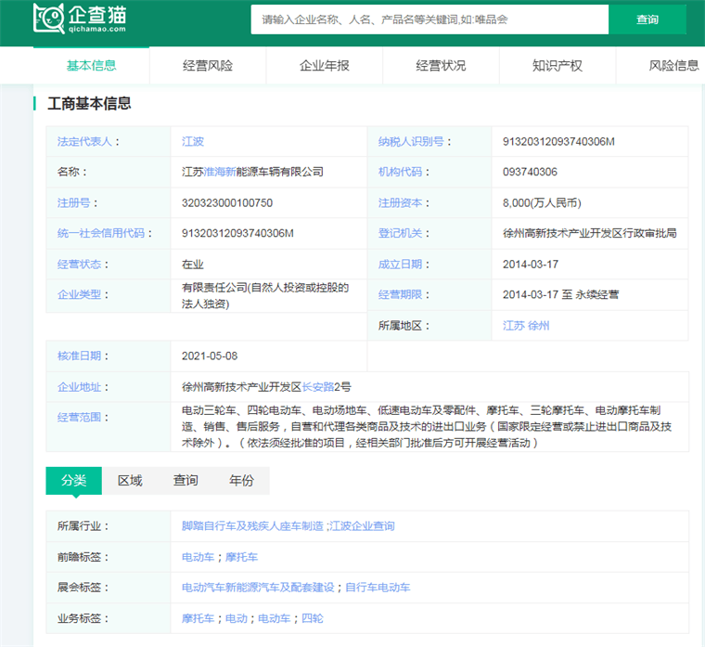Open the 企业年报 tab
This screenshot has width=705, height=647.
324,66
